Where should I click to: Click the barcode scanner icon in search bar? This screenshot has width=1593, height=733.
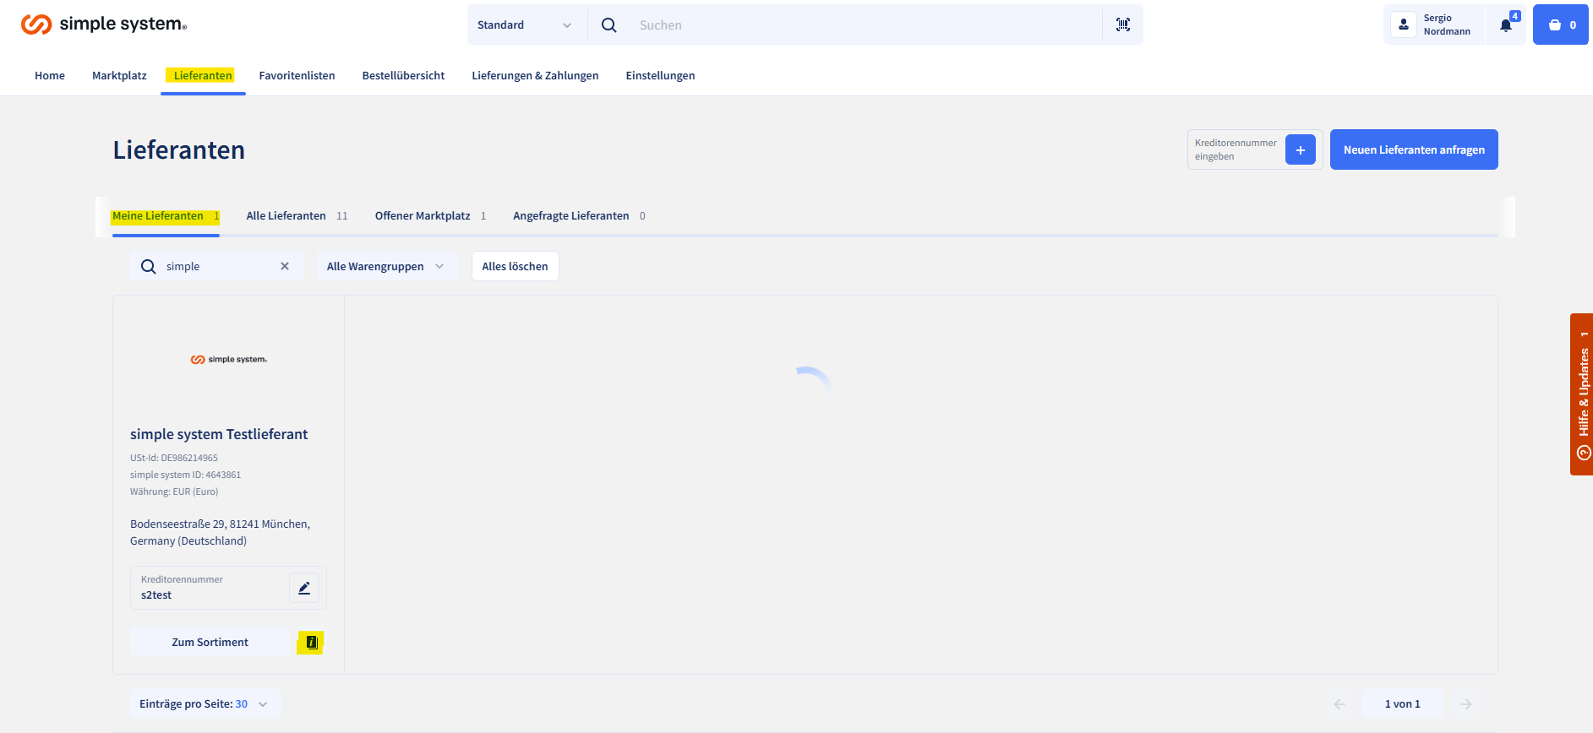(x=1122, y=25)
